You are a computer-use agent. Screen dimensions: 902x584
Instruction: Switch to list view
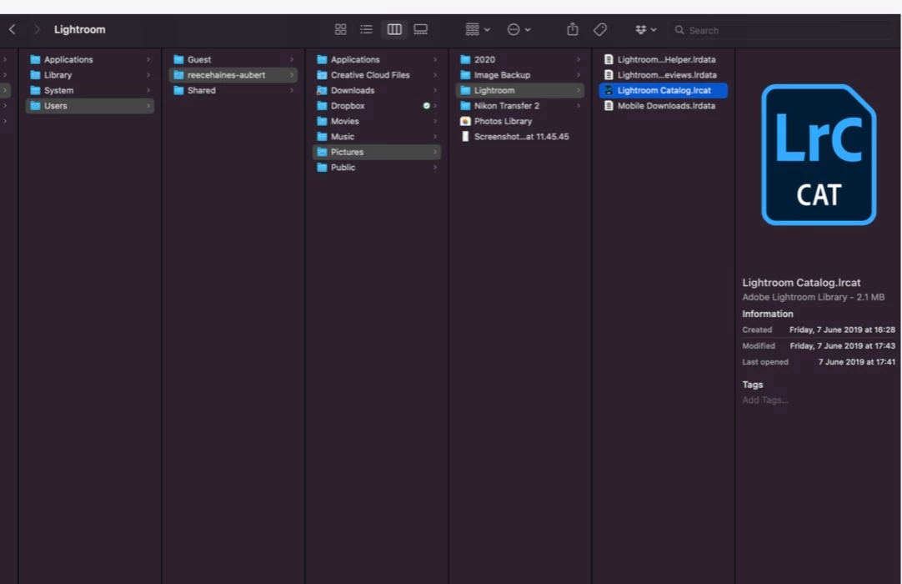click(x=367, y=29)
